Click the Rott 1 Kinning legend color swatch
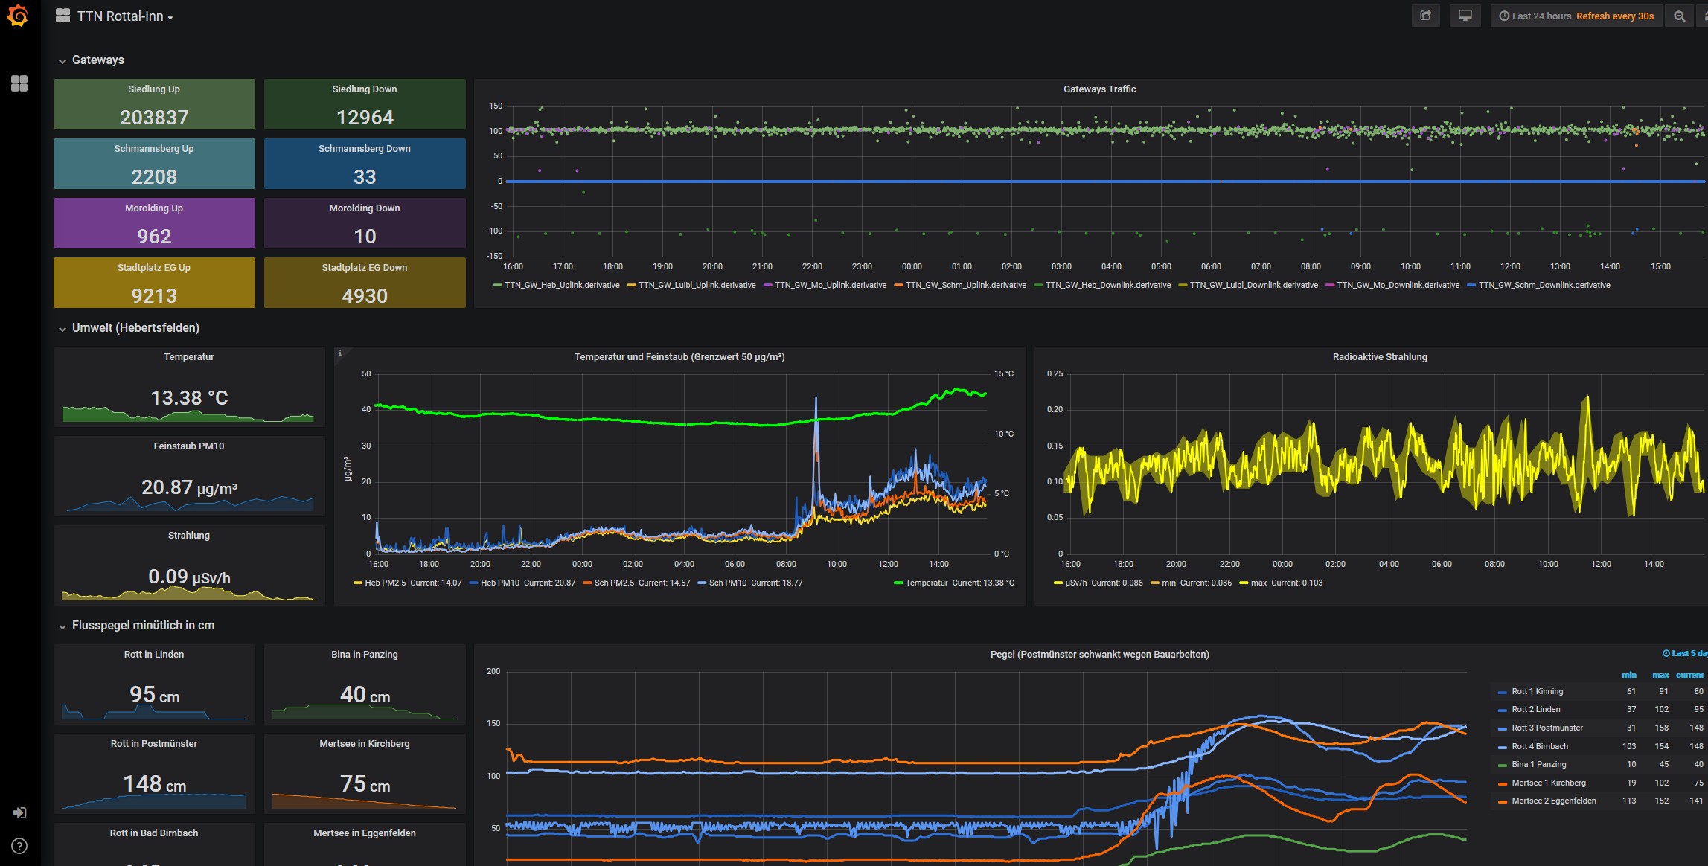1708x866 pixels. [x=1502, y=692]
